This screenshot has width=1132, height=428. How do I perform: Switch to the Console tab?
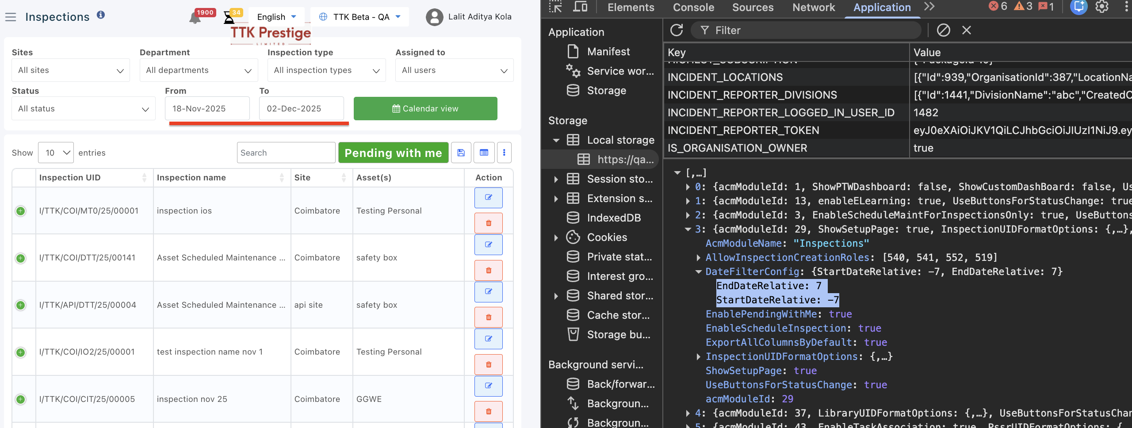693,8
